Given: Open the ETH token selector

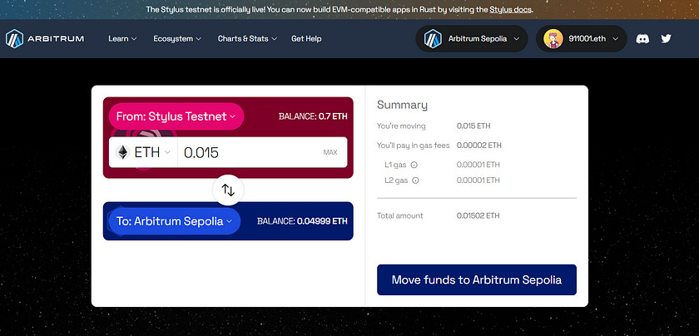Looking at the screenshot, I should coord(143,152).
